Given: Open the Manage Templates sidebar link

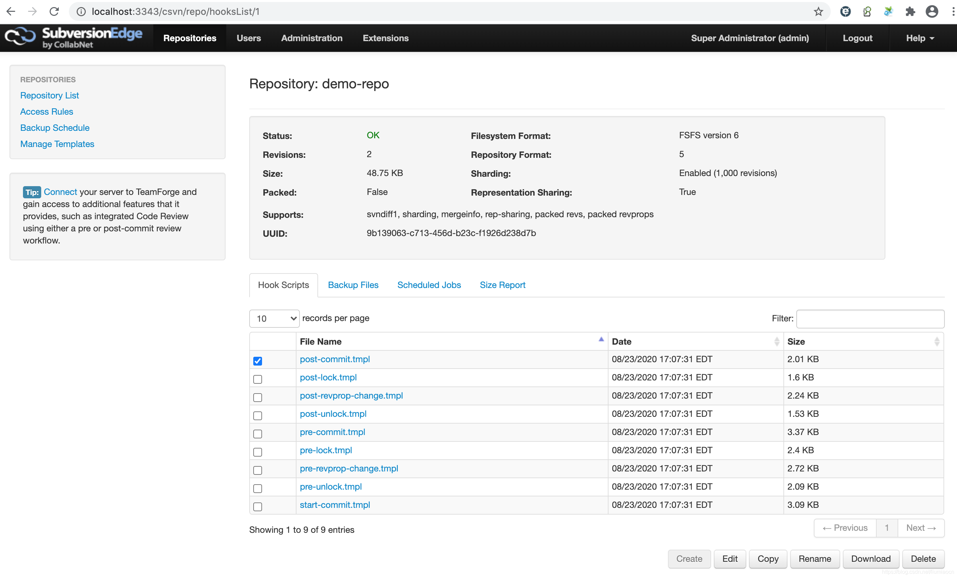Looking at the screenshot, I should pyautogui.click(x=57, y=144).
